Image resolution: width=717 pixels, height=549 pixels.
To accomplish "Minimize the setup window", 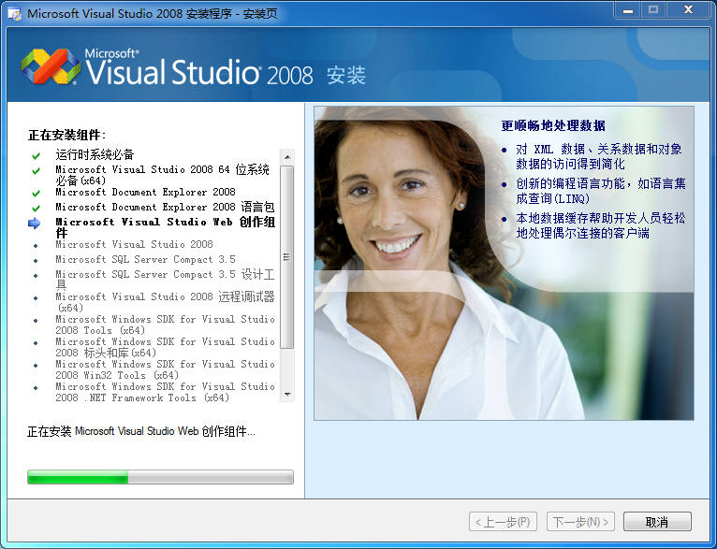I will (628, 10).
